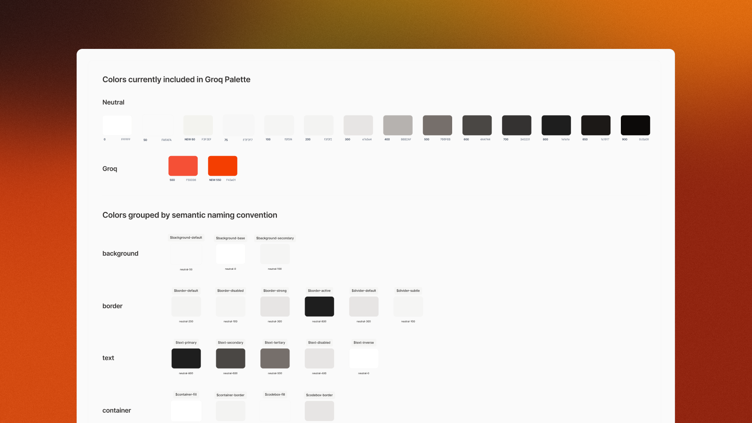Select the $border-active color swatch
Screen dimensions: 752x423
(319, 306)
